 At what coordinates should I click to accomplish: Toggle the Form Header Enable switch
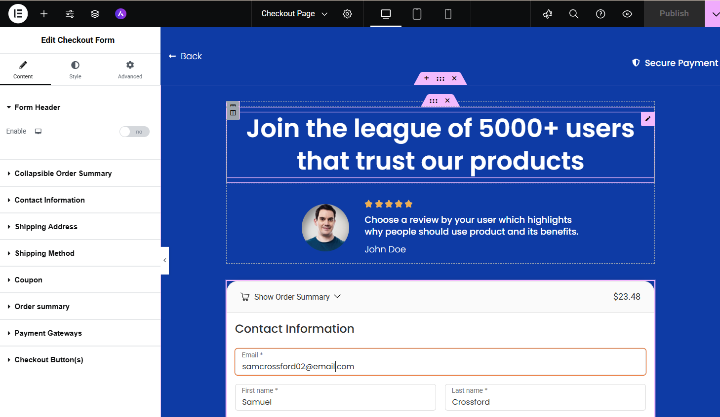pyautogui.click(x=134, y=132)
